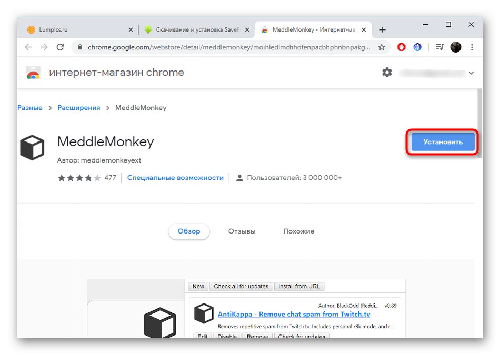Viewport: 500px width, 355px height.
Task: Open Chrome Web Store settings gear
Action: [387, 73]
